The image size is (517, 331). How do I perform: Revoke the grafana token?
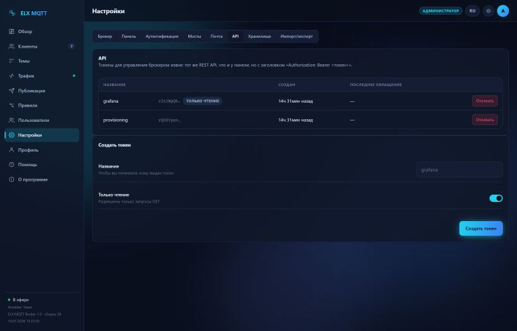485,101
